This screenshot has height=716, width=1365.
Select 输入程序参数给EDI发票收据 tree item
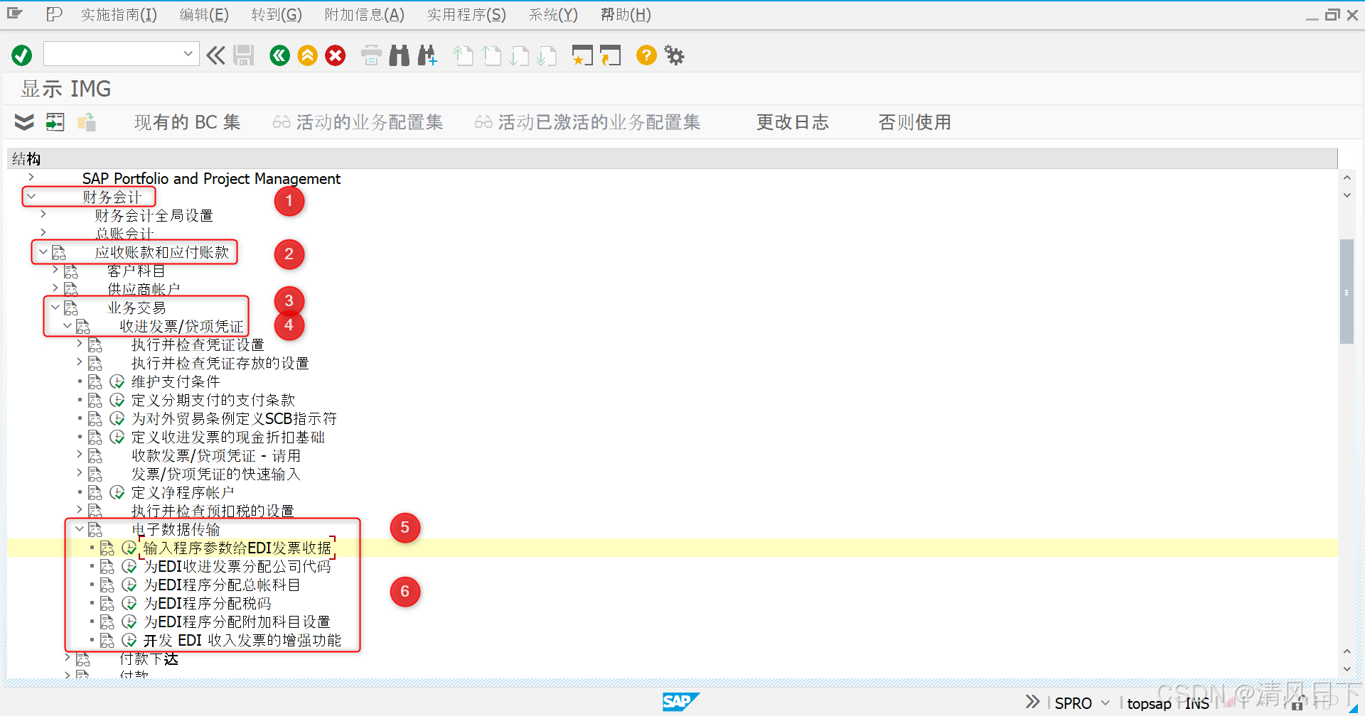click(x=237, y=548)
